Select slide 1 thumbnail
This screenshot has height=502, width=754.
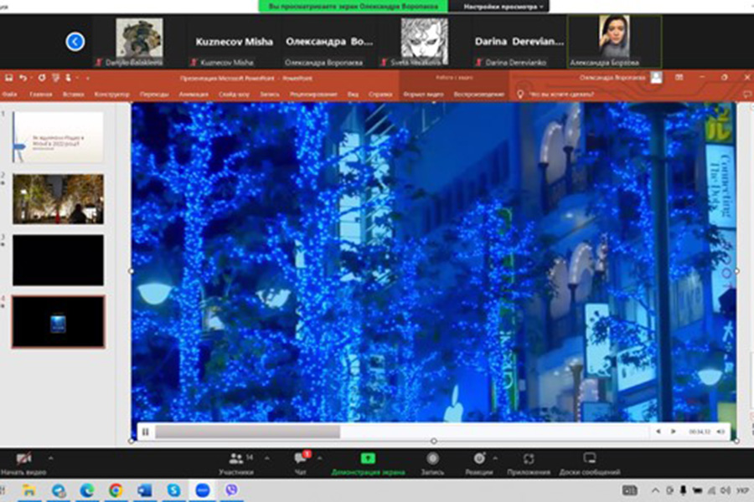tap(58, 137)
